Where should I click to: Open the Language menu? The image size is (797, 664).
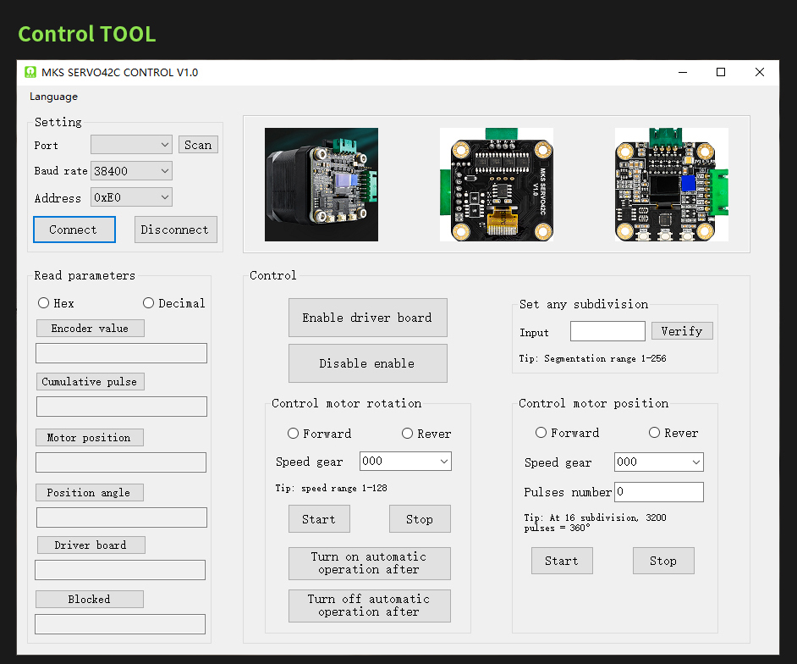53,97
